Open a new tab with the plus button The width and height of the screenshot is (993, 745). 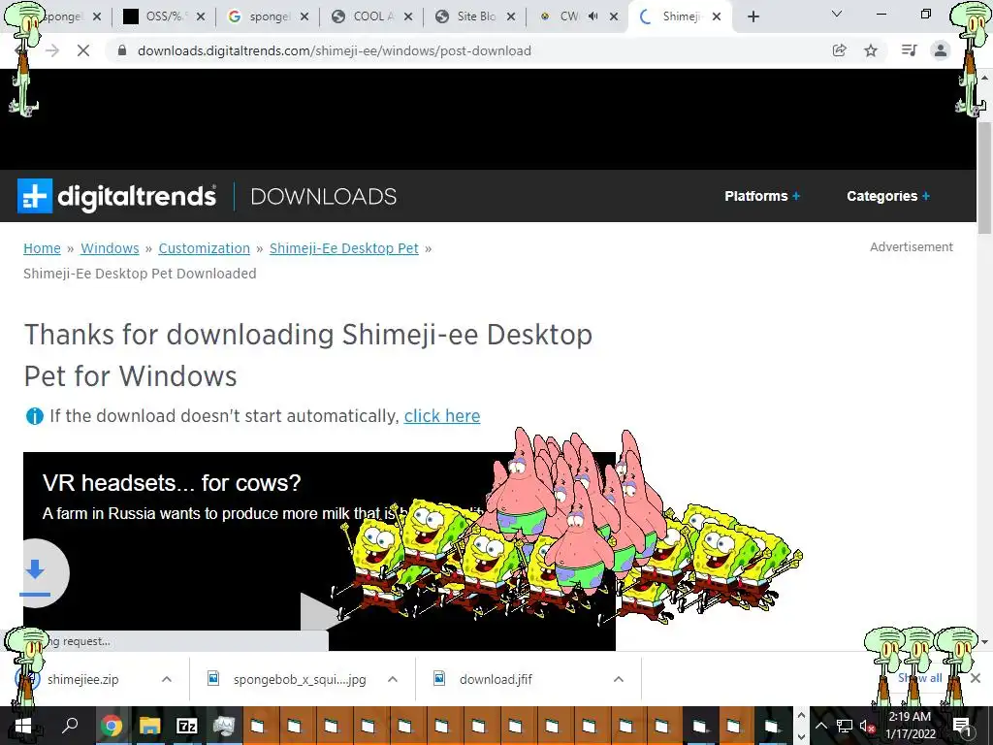coord(753,17)
